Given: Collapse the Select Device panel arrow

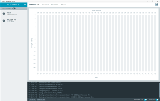Looking at the screenshot, I should click(x=25, y=4).
